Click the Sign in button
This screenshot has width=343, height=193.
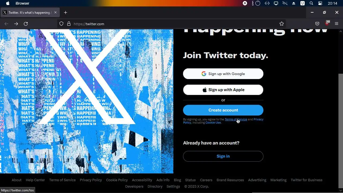click(223, 156)
